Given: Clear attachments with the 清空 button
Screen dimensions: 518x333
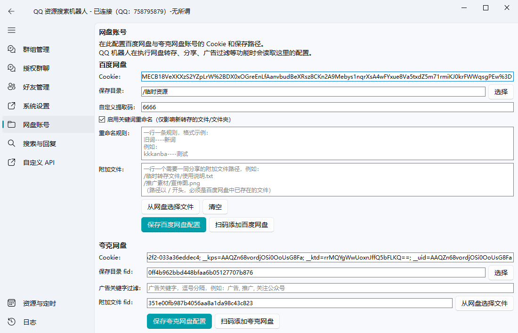Looking at the screenshot, I should tap(215, 207).
